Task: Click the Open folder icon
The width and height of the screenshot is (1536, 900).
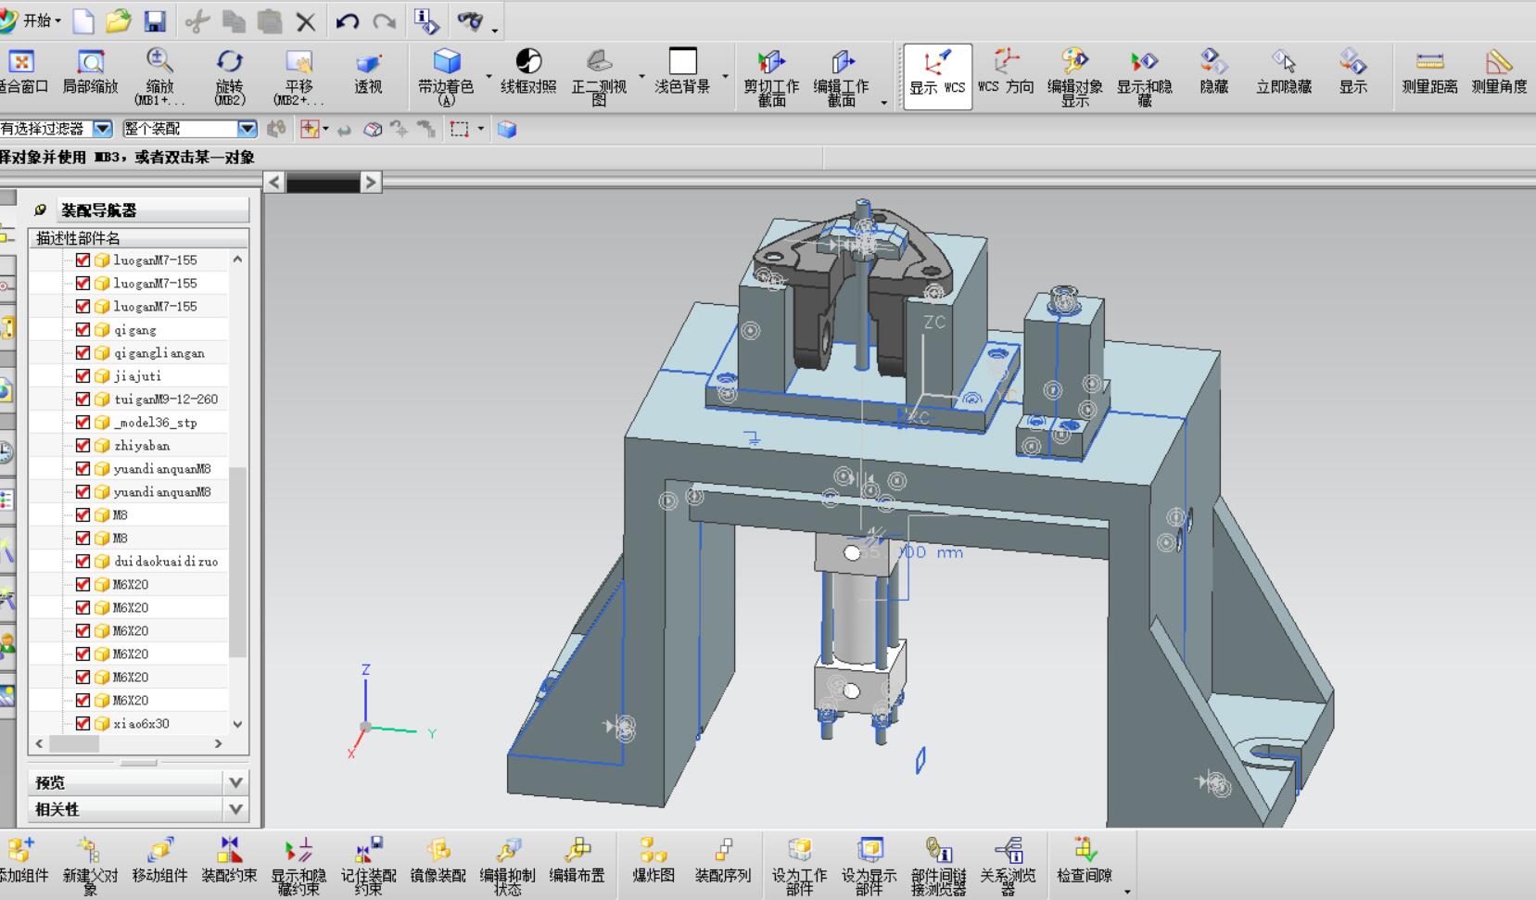Action: pyautogui.click(x=118, y=21)
